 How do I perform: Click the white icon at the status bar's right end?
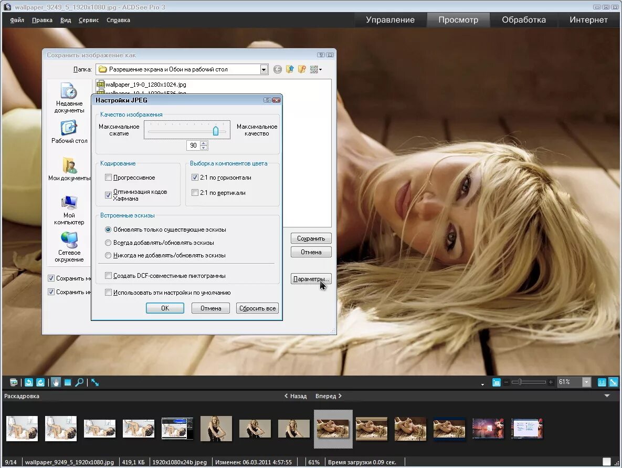tap(607, 462)
